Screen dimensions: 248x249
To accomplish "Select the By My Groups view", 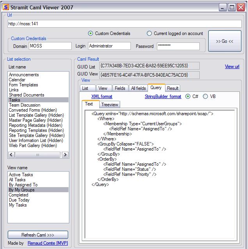I will coord(38,190).
